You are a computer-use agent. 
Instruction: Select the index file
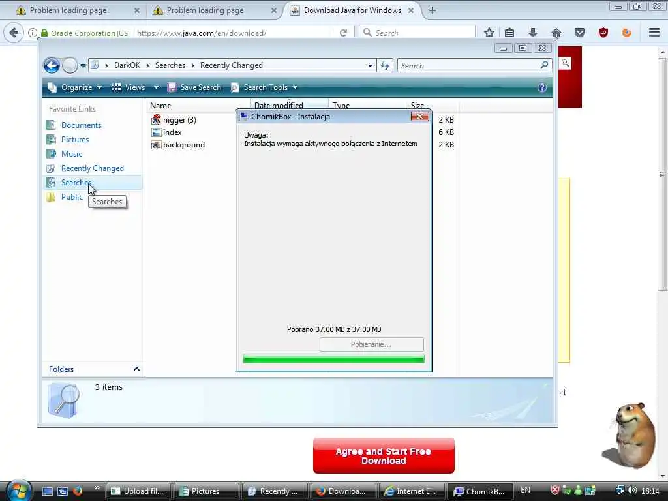172,132
